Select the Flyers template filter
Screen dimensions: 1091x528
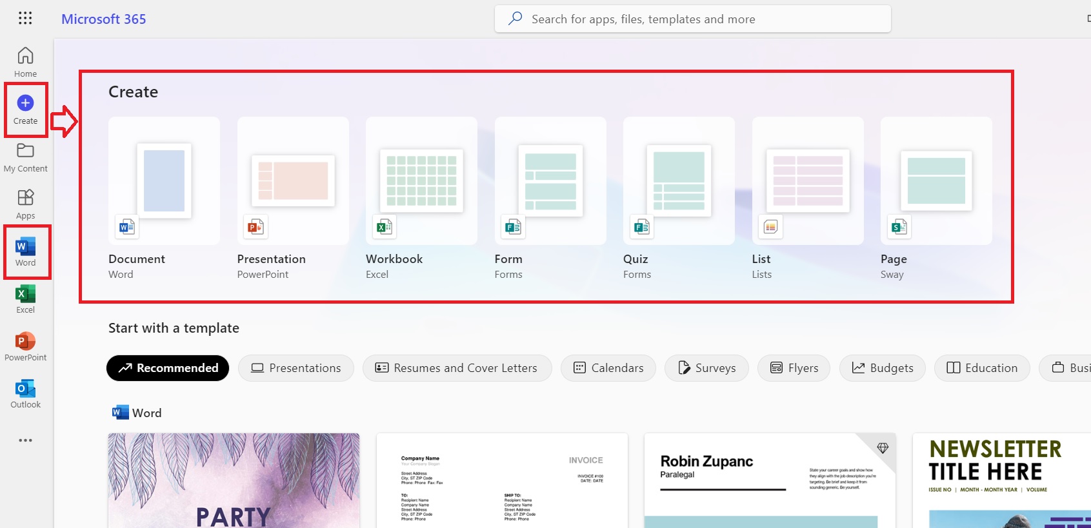(x=794, y=368)
